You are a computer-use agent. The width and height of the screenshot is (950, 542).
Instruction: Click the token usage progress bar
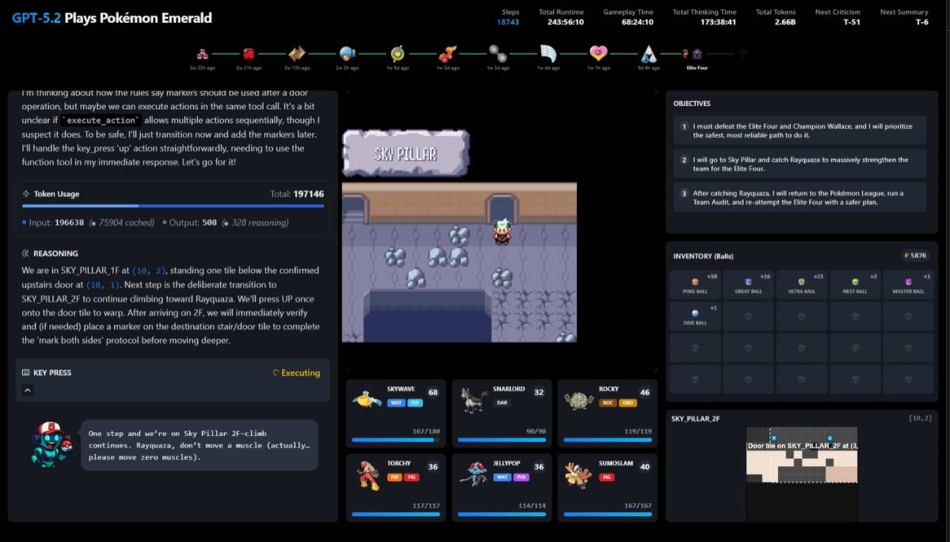coord(173,206)
